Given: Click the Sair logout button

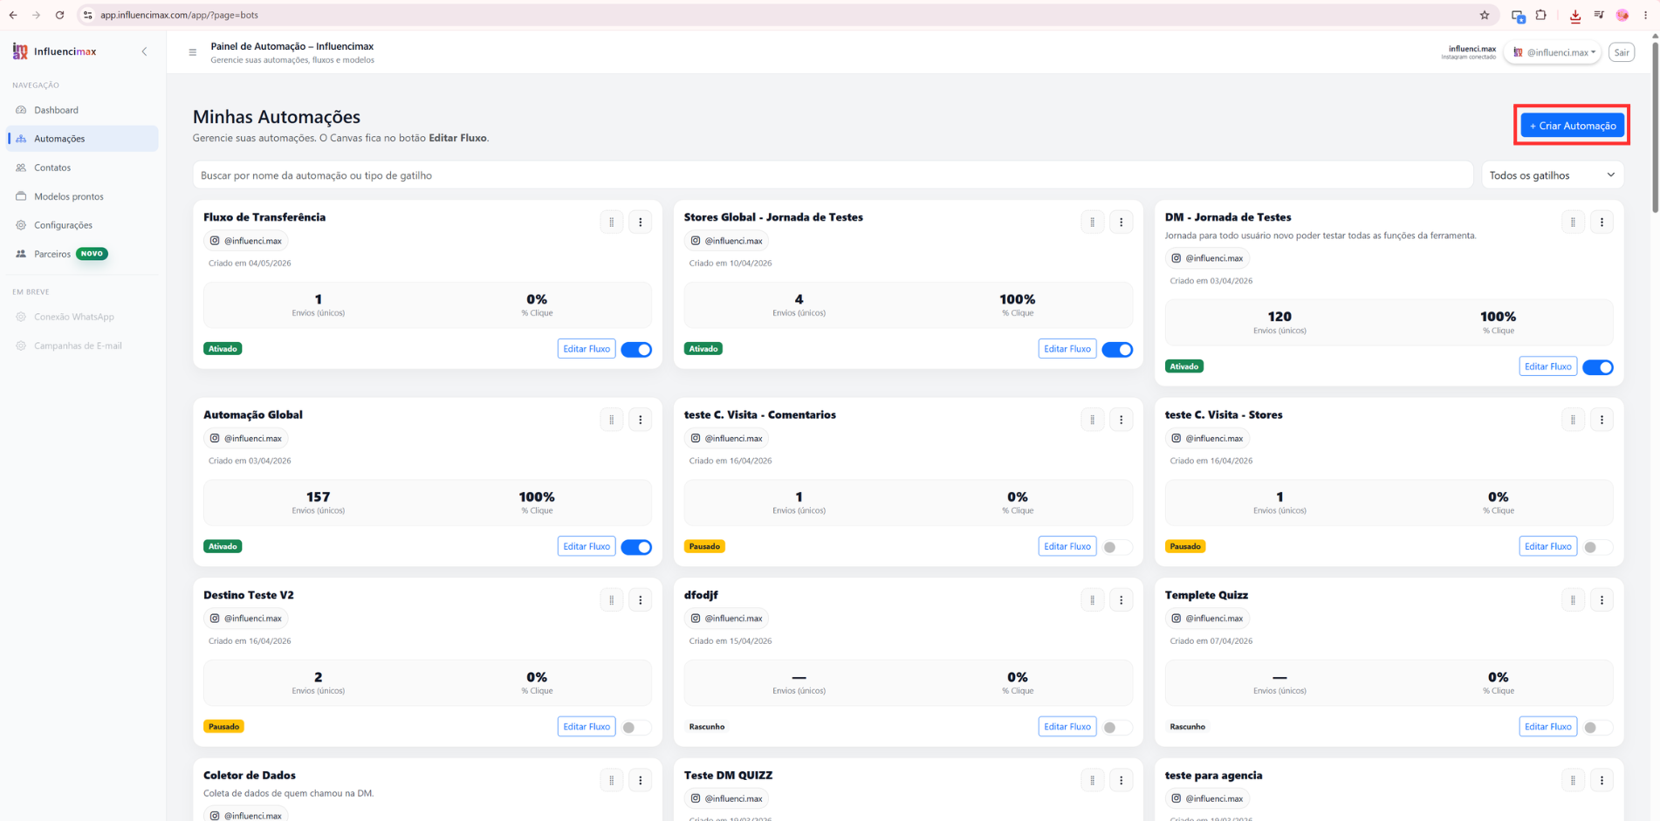Looking at the screenshot, I should [1621, 52].
